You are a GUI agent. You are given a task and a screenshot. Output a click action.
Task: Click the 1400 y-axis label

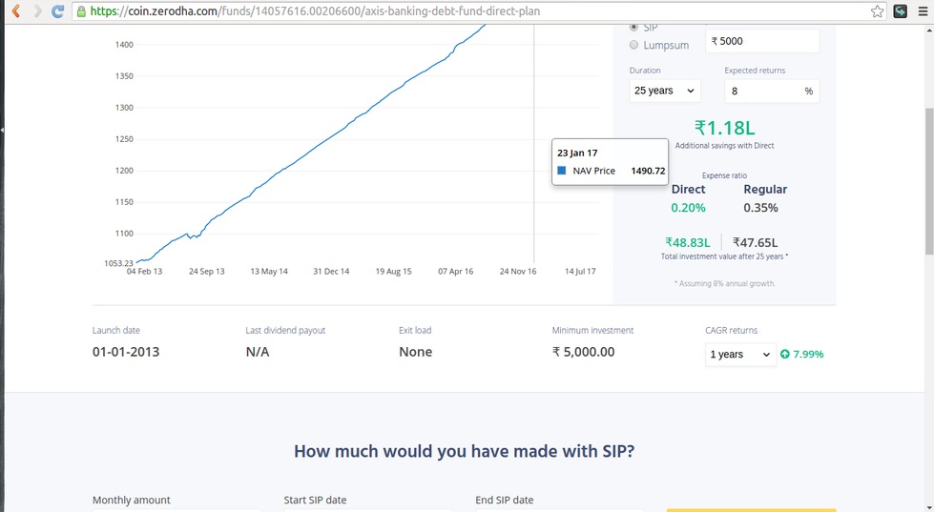click(x=124, y=45)
